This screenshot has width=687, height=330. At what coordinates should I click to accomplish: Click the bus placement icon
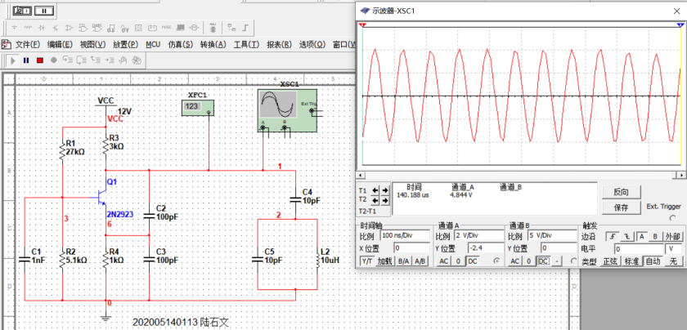point(245,28)
